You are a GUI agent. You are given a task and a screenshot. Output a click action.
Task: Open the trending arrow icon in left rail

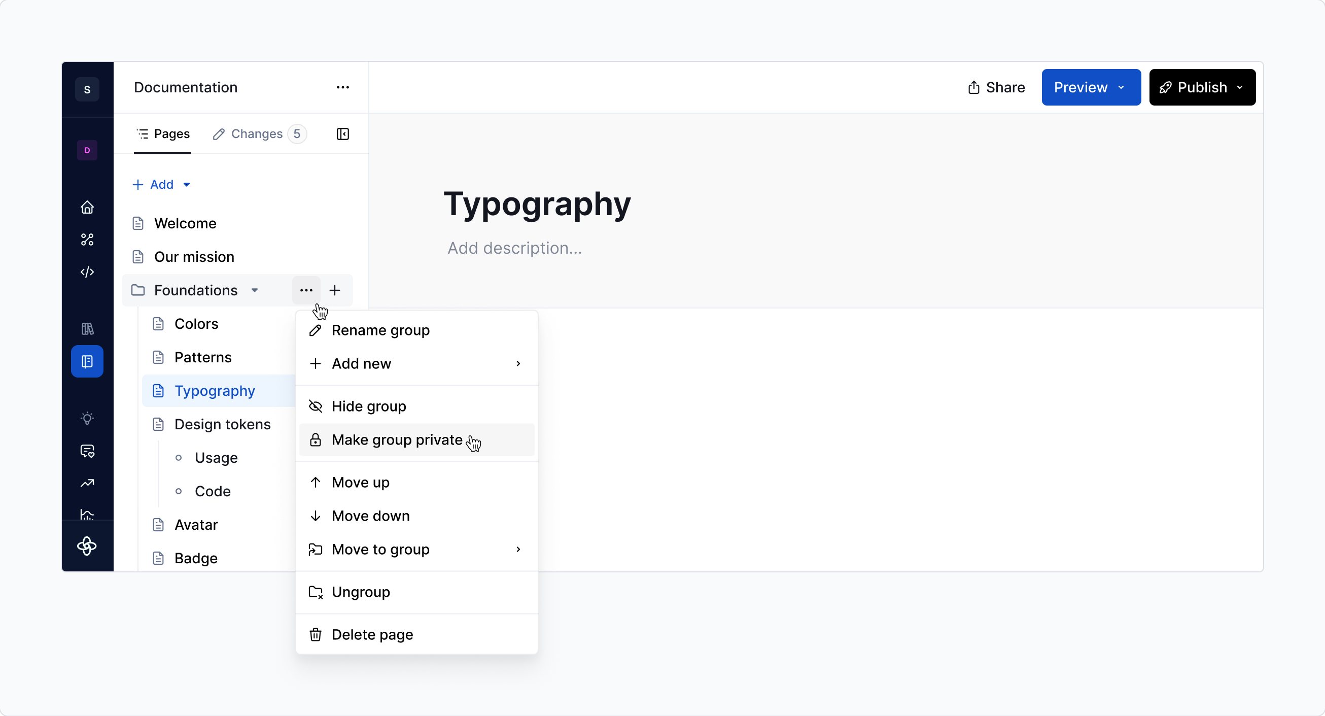[87, 483]
